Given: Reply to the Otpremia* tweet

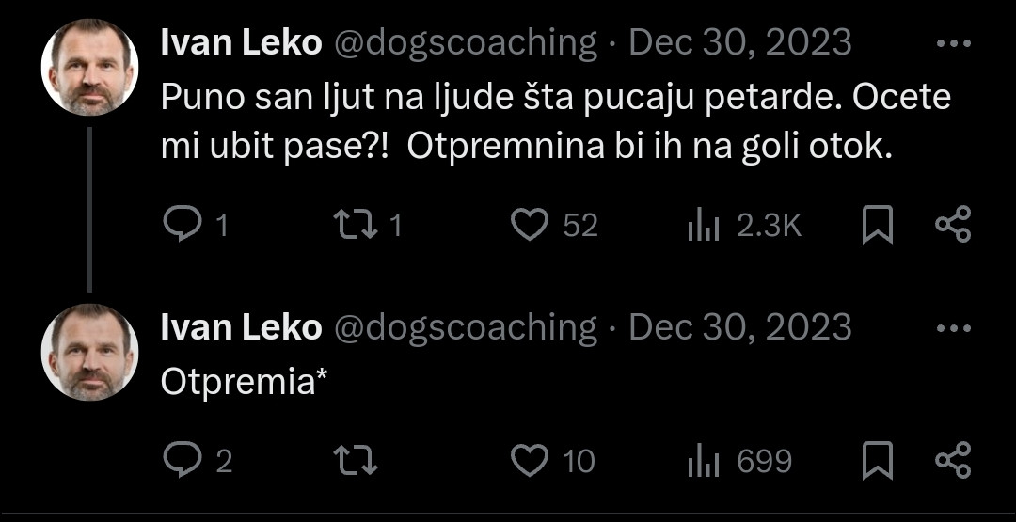Looking at the screenshot, I should pyautogui.click(x=181, y=460).
